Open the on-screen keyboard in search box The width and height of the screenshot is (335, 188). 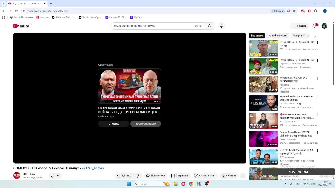click(x=197, y=26)
